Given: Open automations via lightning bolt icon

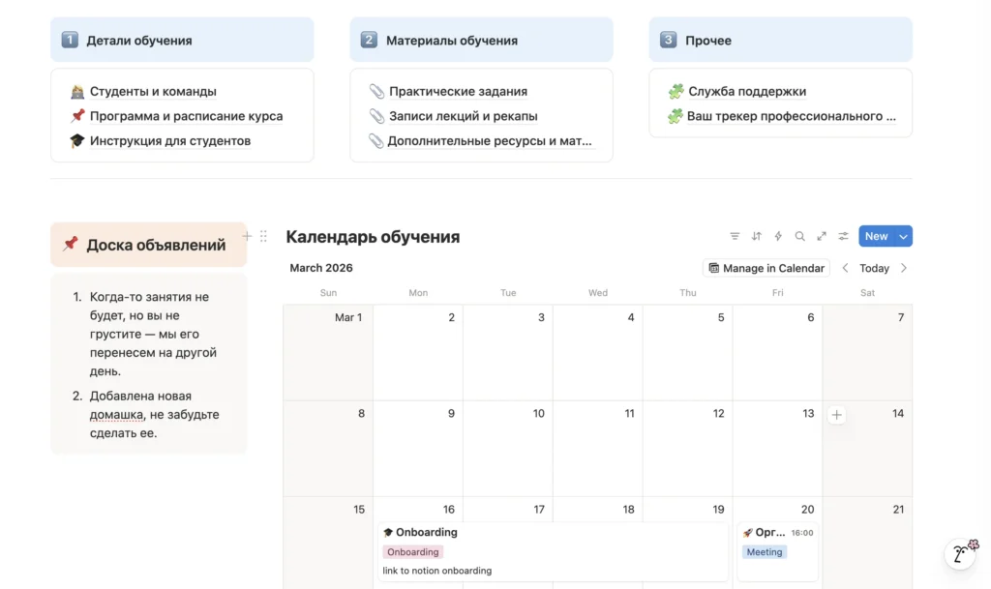Looking at the screenshot, I should [x=778, y=236].
